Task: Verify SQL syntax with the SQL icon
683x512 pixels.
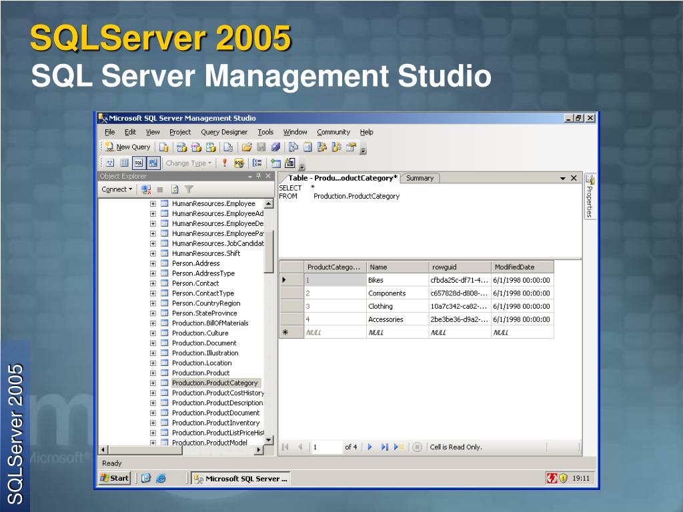Action: (x=239, y=163)
